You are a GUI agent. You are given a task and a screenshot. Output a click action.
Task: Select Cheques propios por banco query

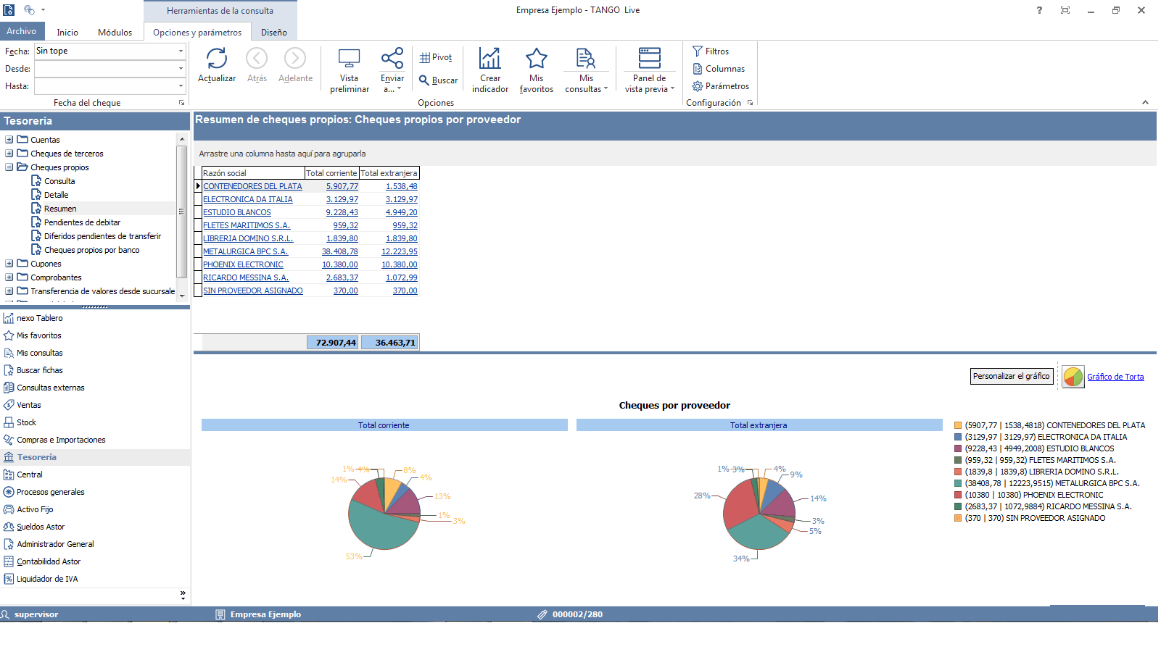click(x=91, y=250)
